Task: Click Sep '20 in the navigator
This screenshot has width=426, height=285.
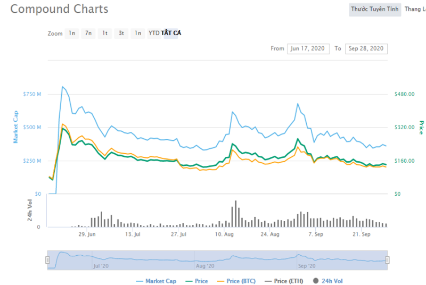Action: pos(307,266)
